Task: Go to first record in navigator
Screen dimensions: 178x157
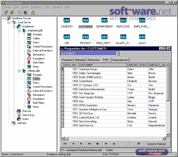Action: tap(65, 143)
